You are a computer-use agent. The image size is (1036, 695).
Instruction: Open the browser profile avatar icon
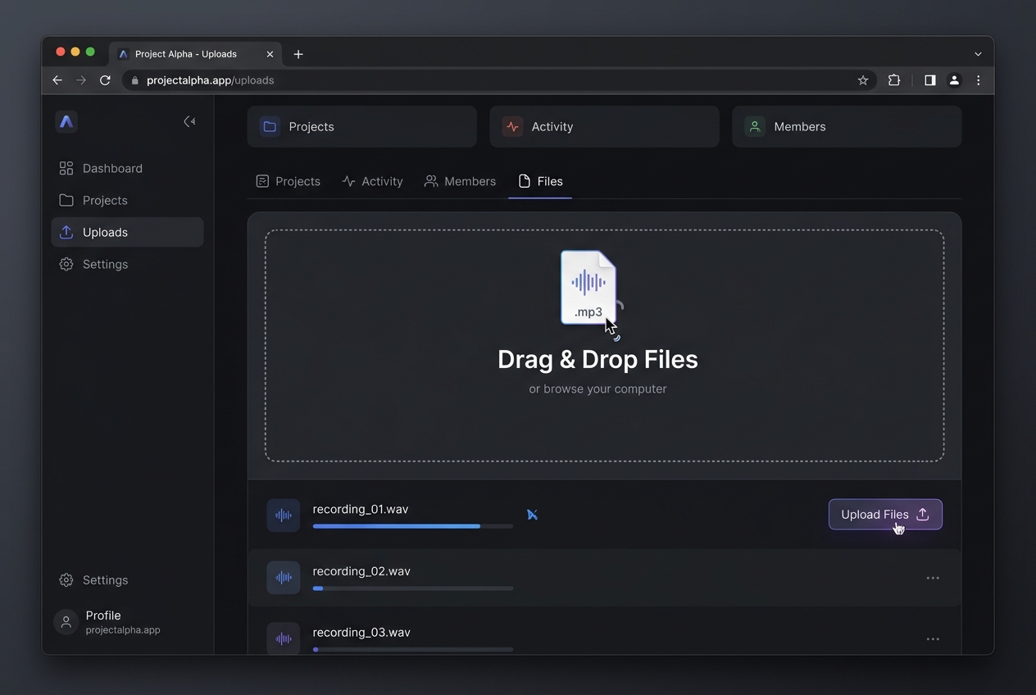coord(954,80)
